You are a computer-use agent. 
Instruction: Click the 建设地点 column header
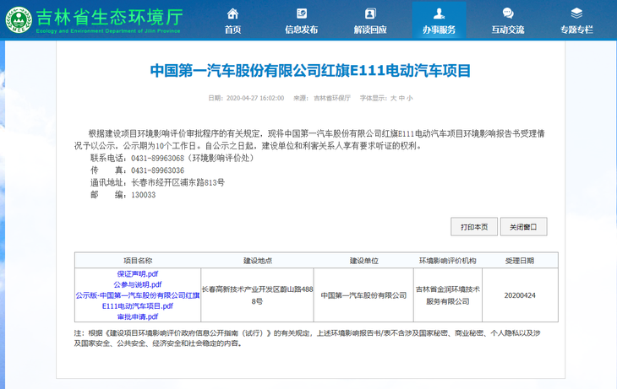257,261
